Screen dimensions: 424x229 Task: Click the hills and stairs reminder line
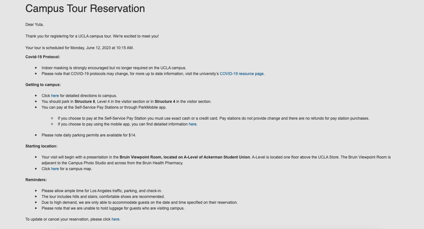(103, 197)
